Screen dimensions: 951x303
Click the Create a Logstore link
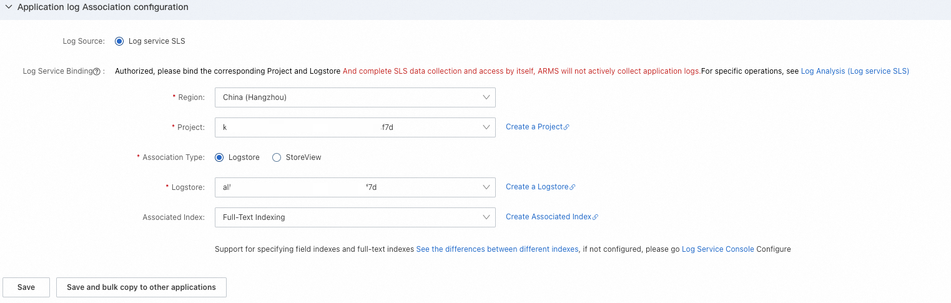[x=537, y=187]
